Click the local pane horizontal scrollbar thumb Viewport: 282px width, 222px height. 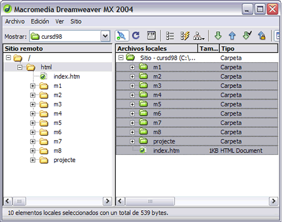[x=150, y=201]
